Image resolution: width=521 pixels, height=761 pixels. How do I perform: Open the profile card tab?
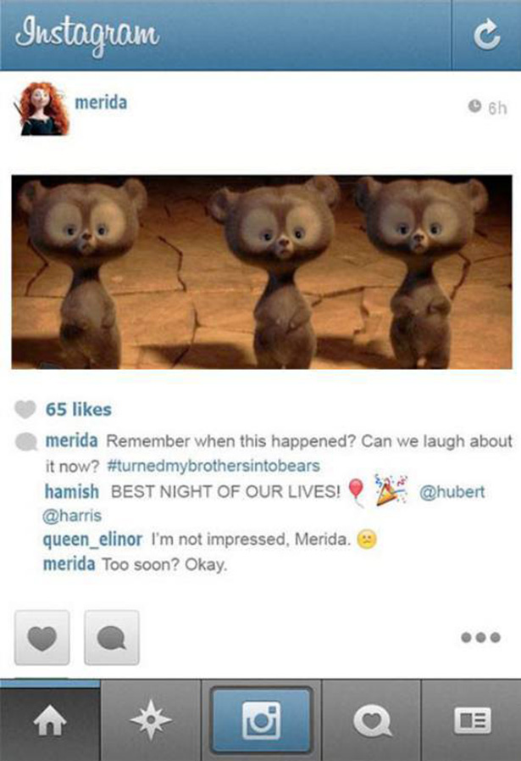pos(472,721)
